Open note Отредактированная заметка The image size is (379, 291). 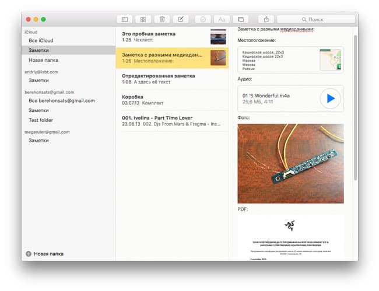click(x=172, y=79)
